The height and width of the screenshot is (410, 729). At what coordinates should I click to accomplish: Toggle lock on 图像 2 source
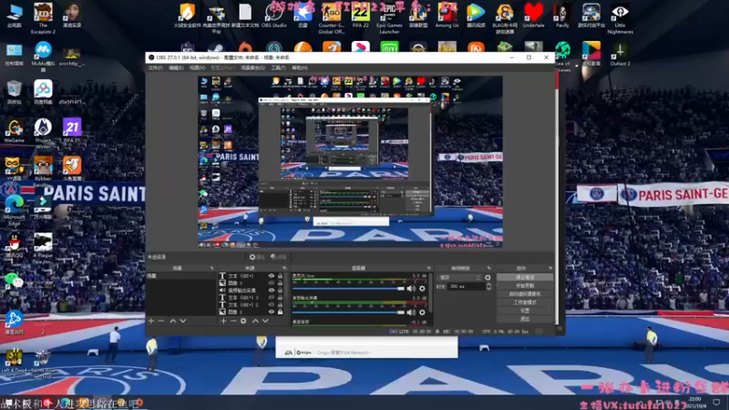(x=280, y=312)
